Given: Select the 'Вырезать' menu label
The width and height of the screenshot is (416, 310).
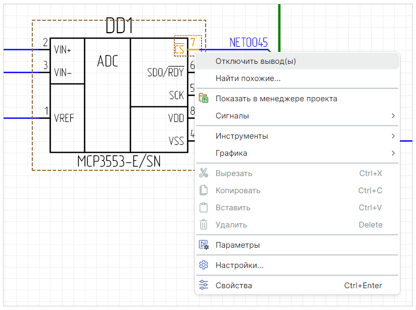Looking at the screenshot, I should click(x=234, y=173).
